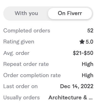
Task: Click the Dec 14, 2022 date
Action: pos(77,86)
